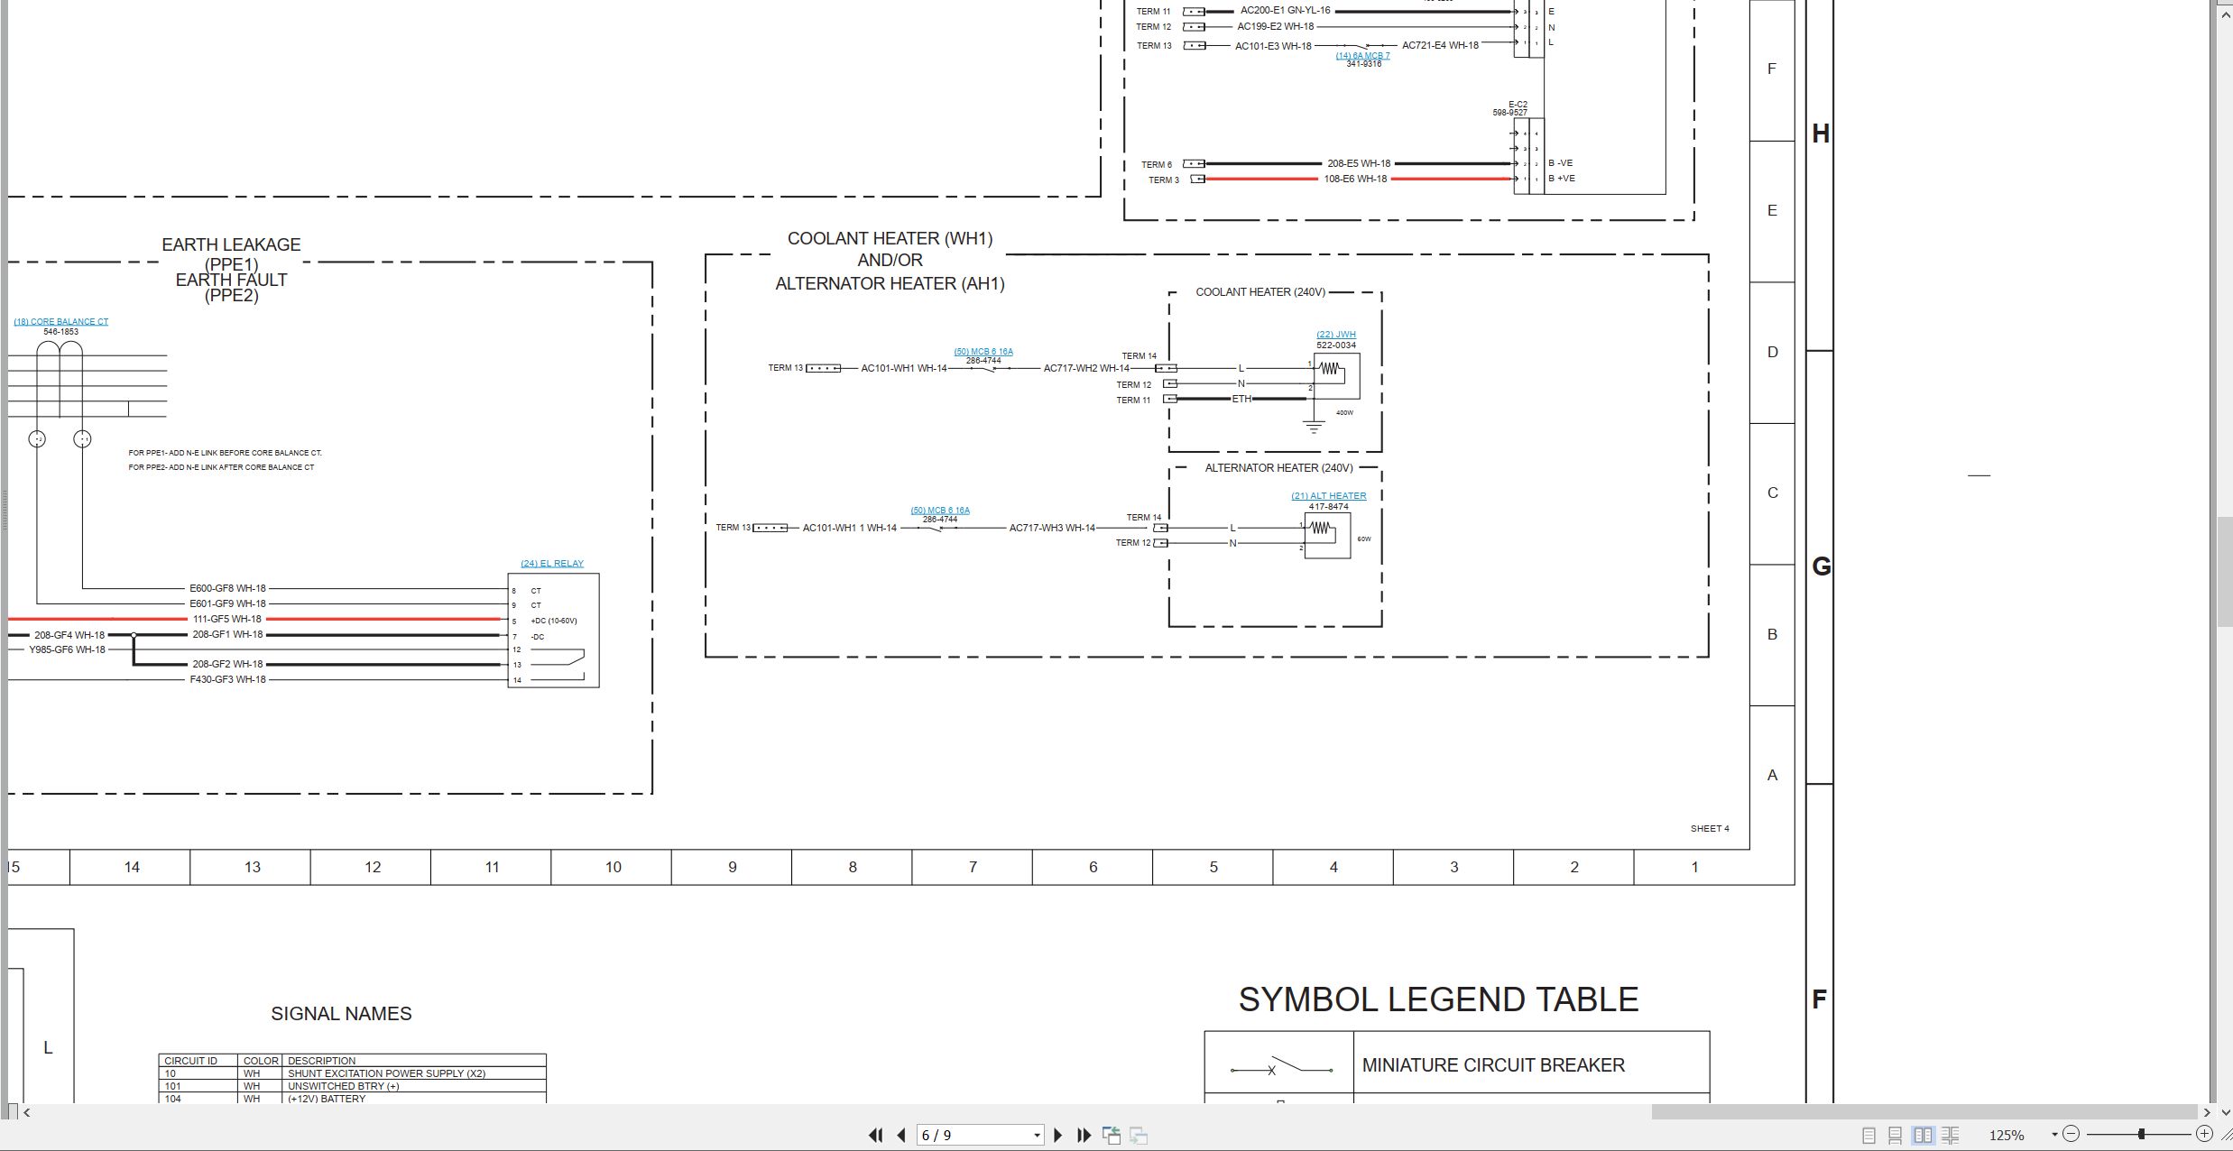Open the (18) CORE BALANCE CT link
The width and height of the screenshot is (2233, 1151).
point(61,322)
